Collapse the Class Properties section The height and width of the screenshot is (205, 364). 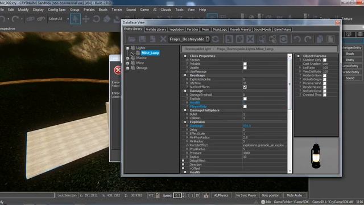coord(185,56)
